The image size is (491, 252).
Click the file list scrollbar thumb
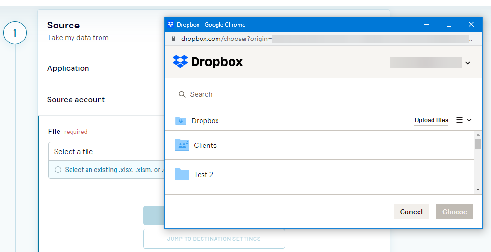(x=478, y=144)
